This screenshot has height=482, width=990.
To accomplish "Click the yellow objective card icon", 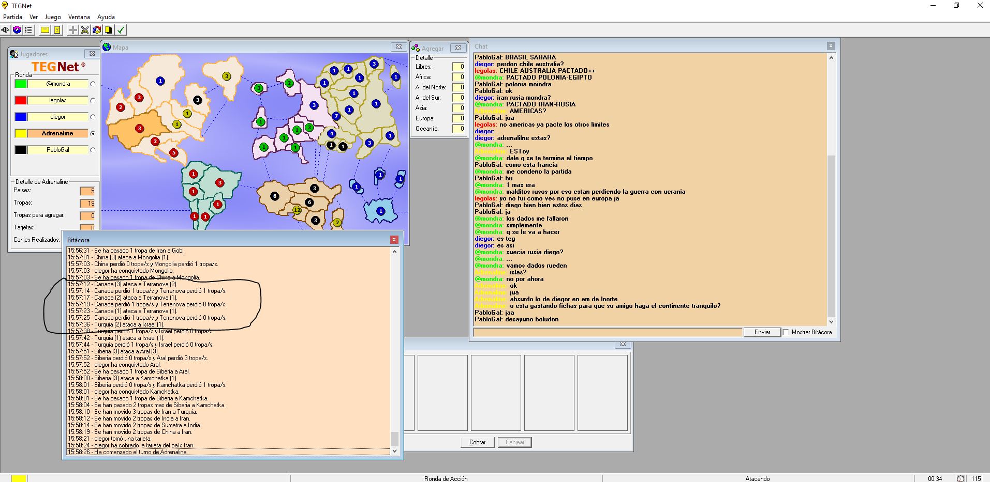I will tap(57, 30).
